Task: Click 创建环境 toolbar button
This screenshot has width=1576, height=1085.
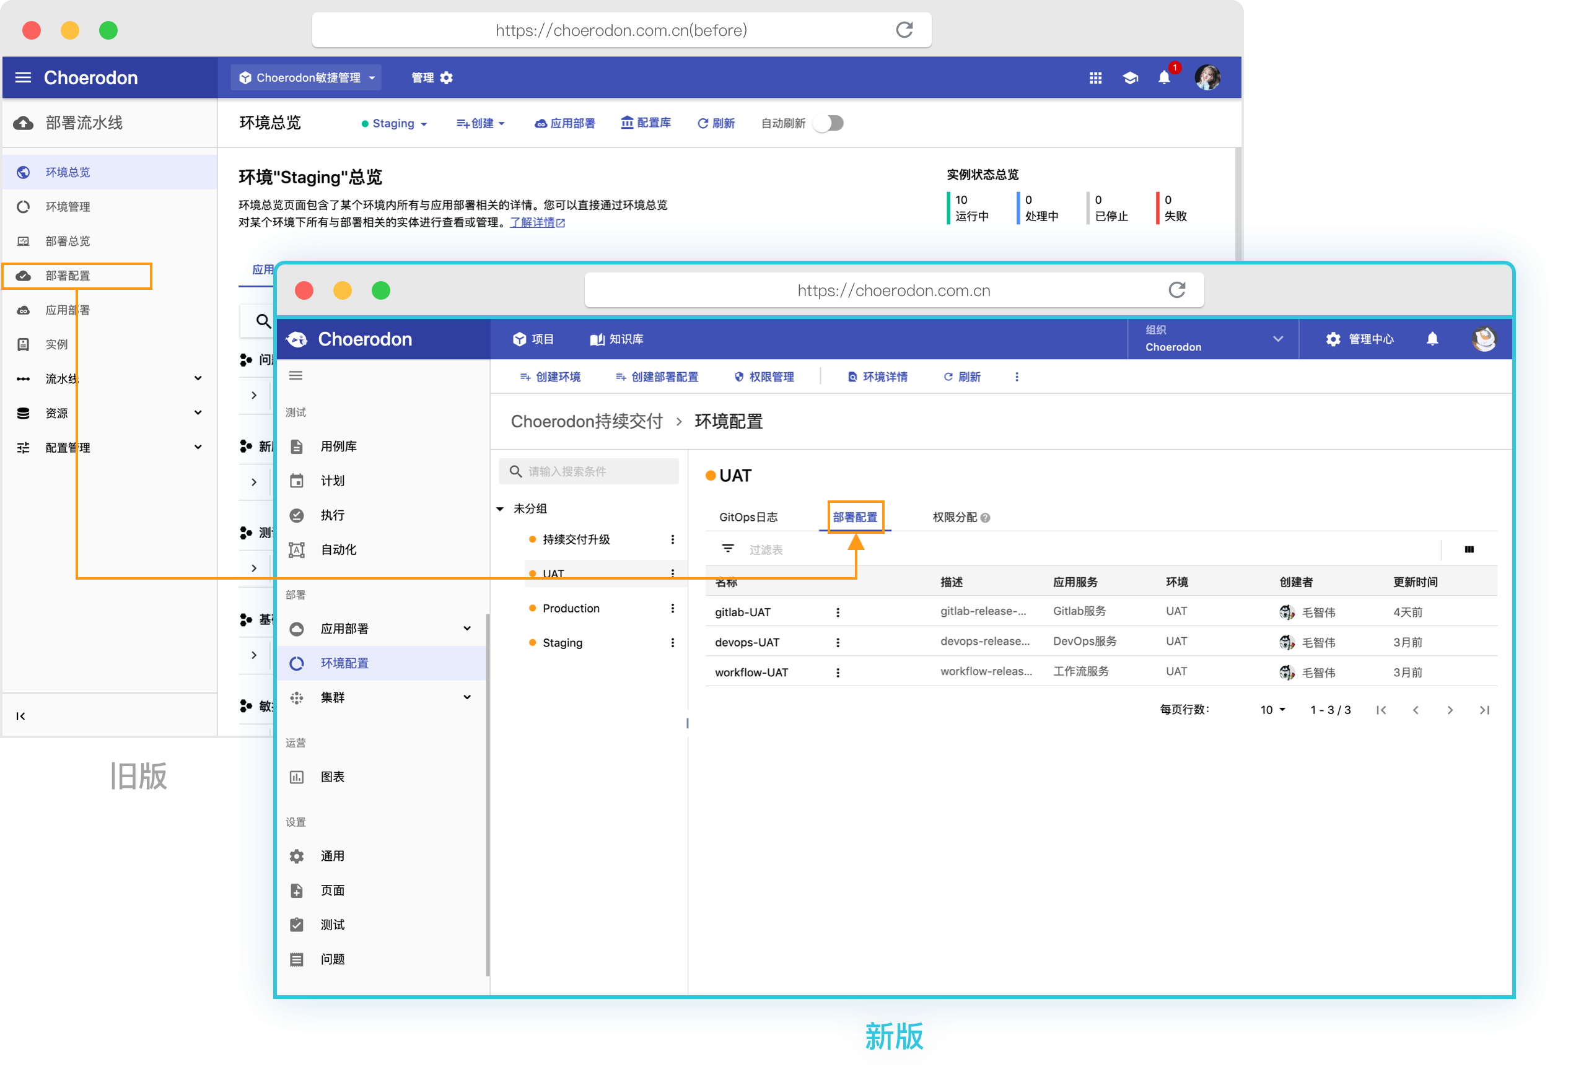Action: click(550, 377)
